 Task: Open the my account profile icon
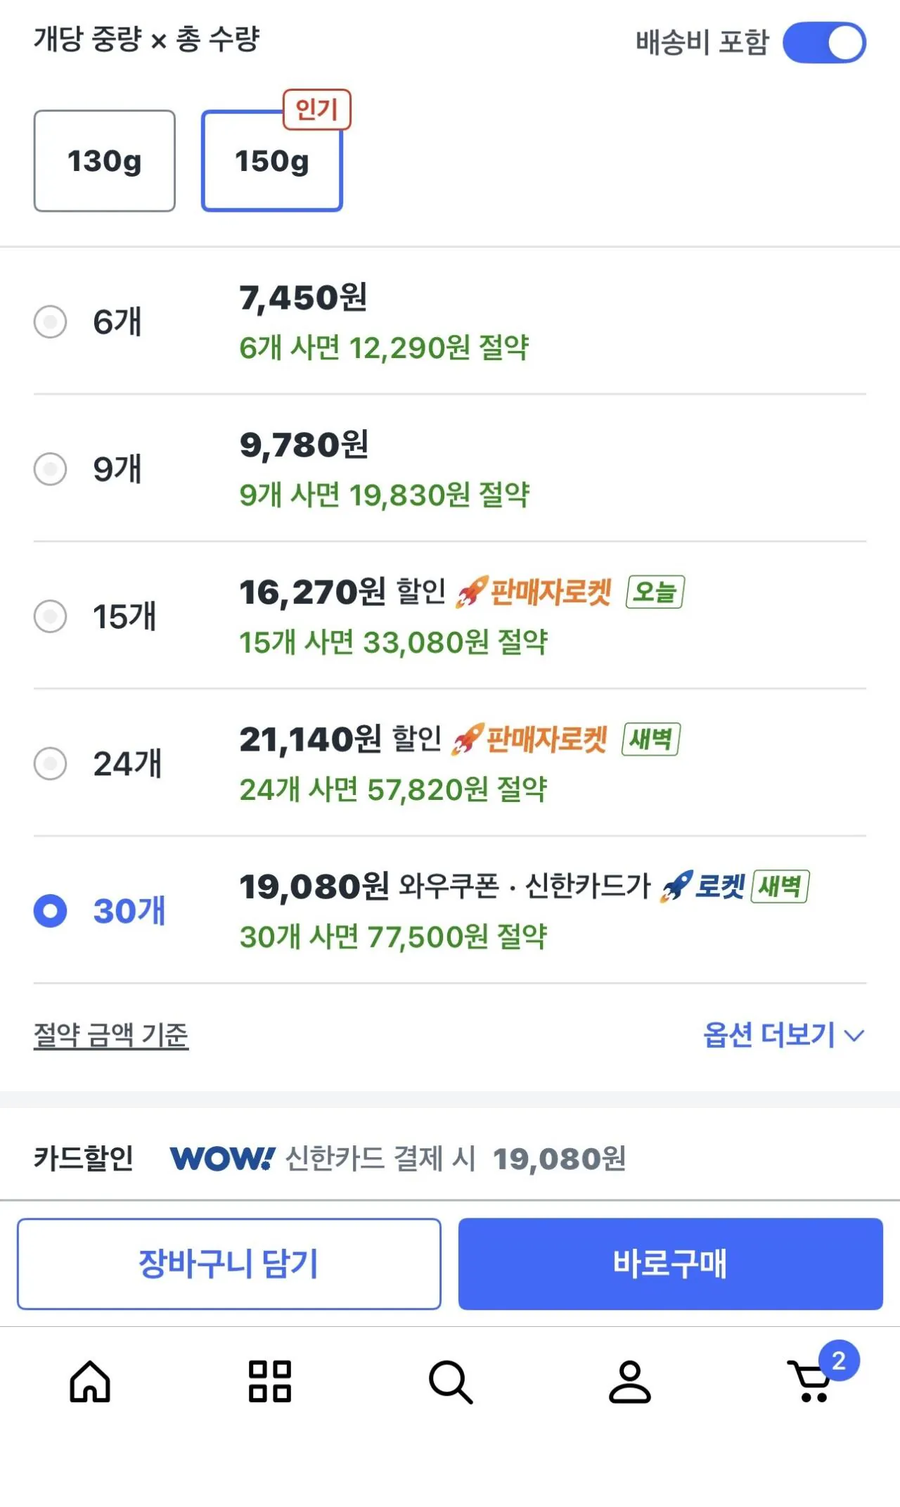coord(629,1382)
